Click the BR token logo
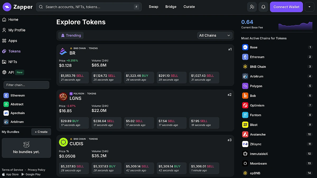 pyautogui.click(x=63, y=51)
